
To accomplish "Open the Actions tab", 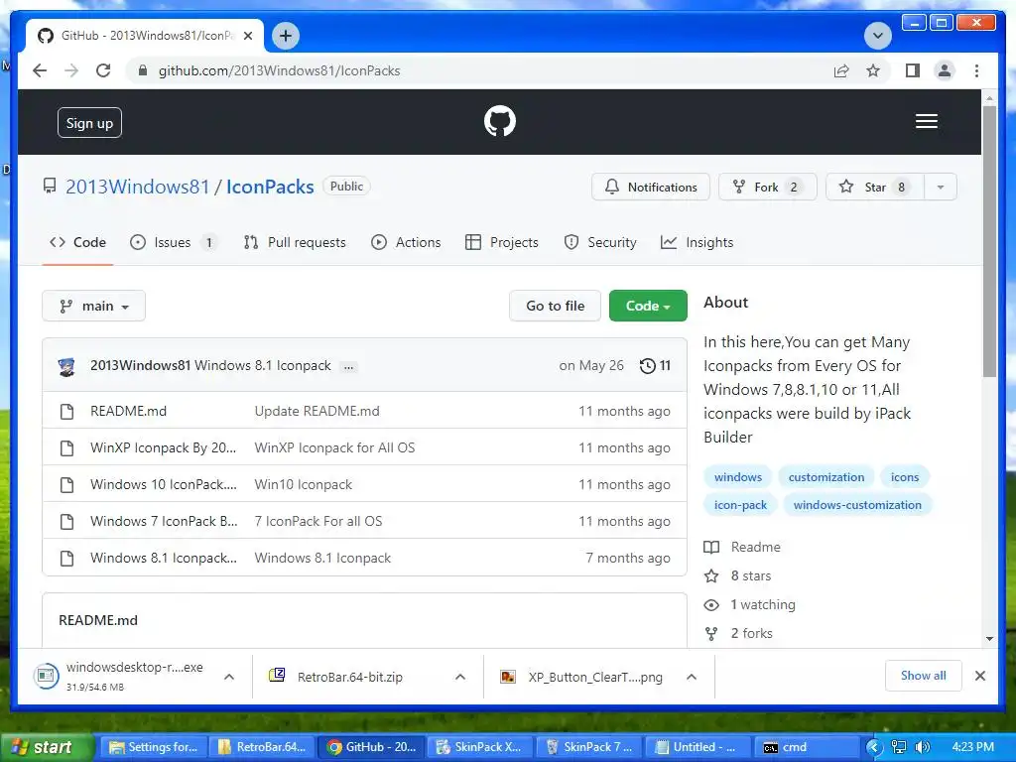I will click(x=406, y=242).
